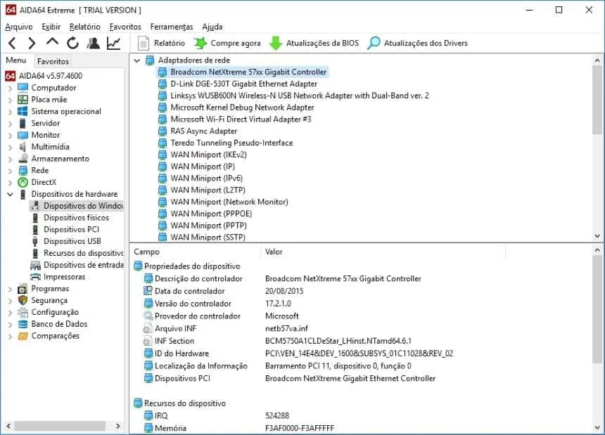Screen dimensions: 605x435
Task: Click the AIDA64 v5.97.4600 root node
Action: pos(44,76)
